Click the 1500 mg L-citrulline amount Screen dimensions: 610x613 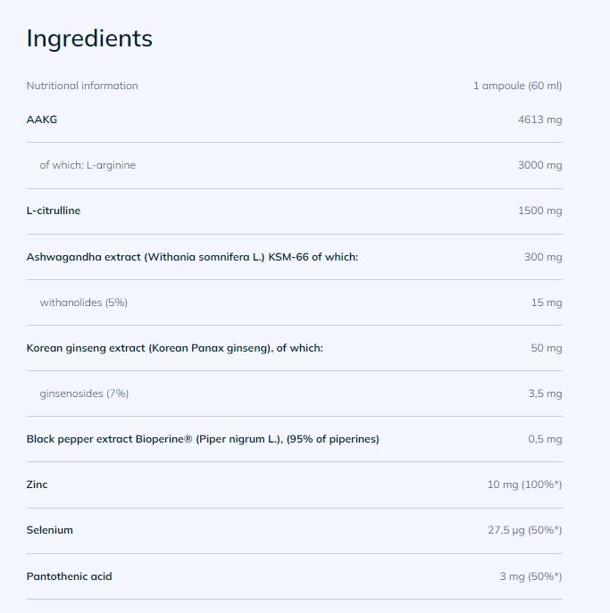(x=539, y=211)
